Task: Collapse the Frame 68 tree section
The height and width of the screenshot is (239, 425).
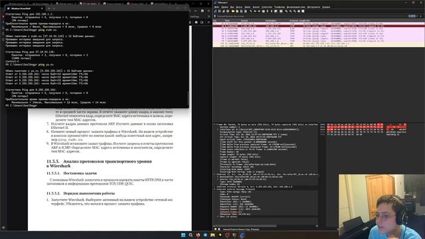Action: 214,125
